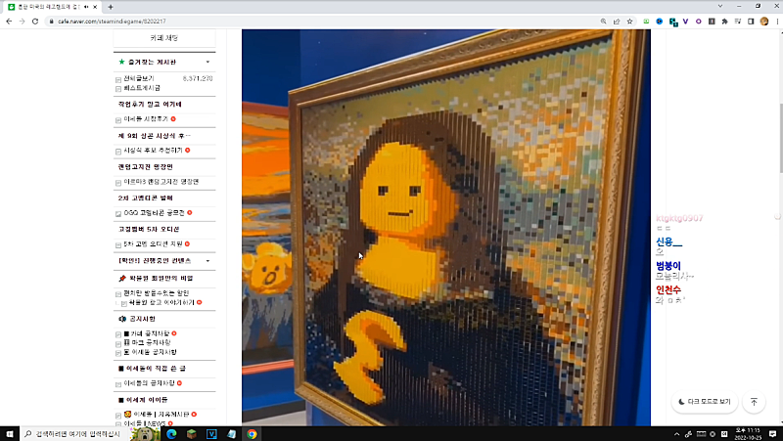Reload the page with the refresh icon
Viewport: 783px width, 441px height.
pos(35,22)
